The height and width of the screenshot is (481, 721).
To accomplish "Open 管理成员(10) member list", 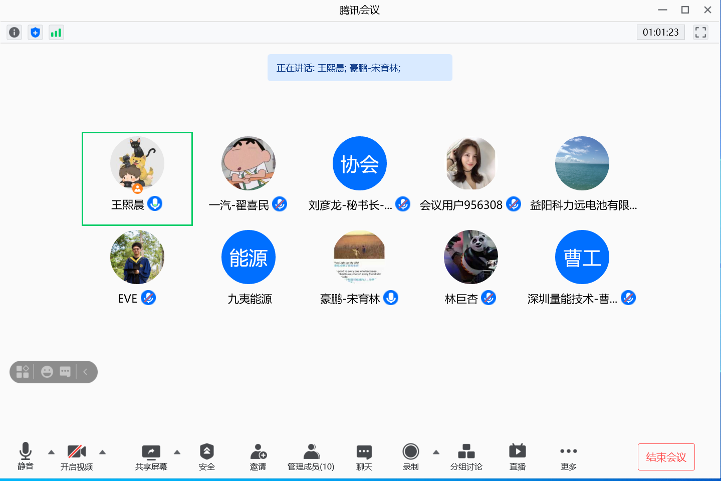I will pyautogui.click(x=311, y=456).
